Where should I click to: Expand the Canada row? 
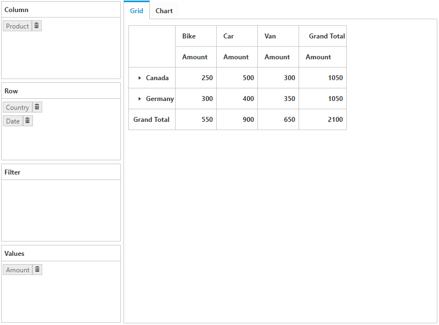pos(139,78)
